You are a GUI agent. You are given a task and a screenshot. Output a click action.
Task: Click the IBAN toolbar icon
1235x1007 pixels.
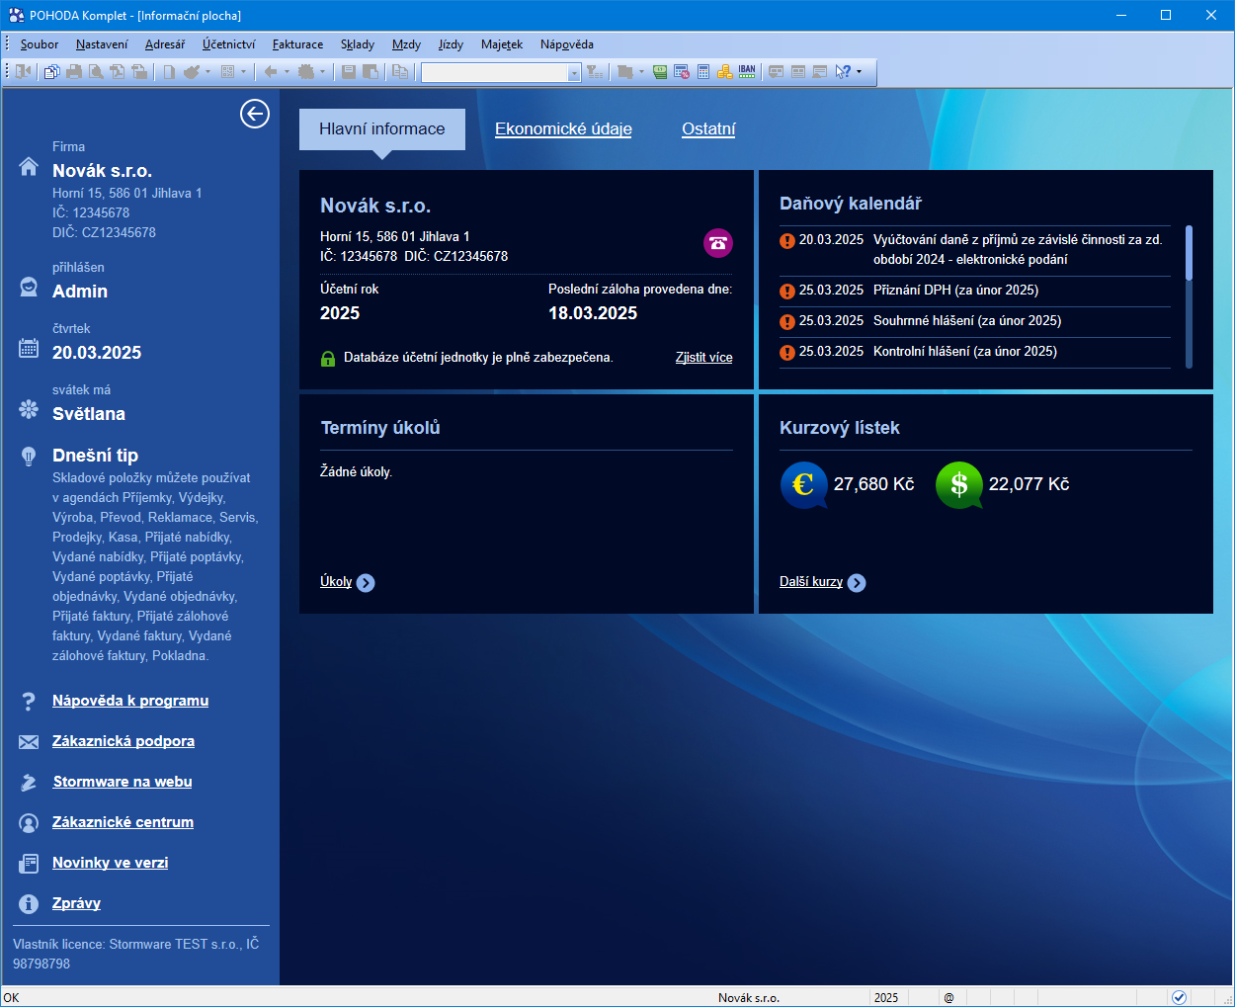coord(747,71)
